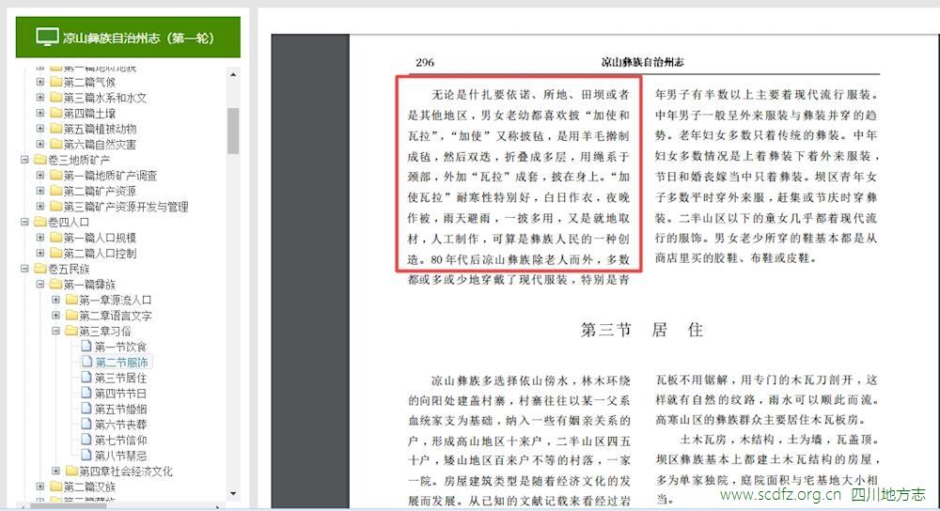Image resolution: width=940 pixels, height=511 pixels.
Task: Click folder icon beside 第一篇彝族
Action: pyautogui.click(x=56, y=284)
